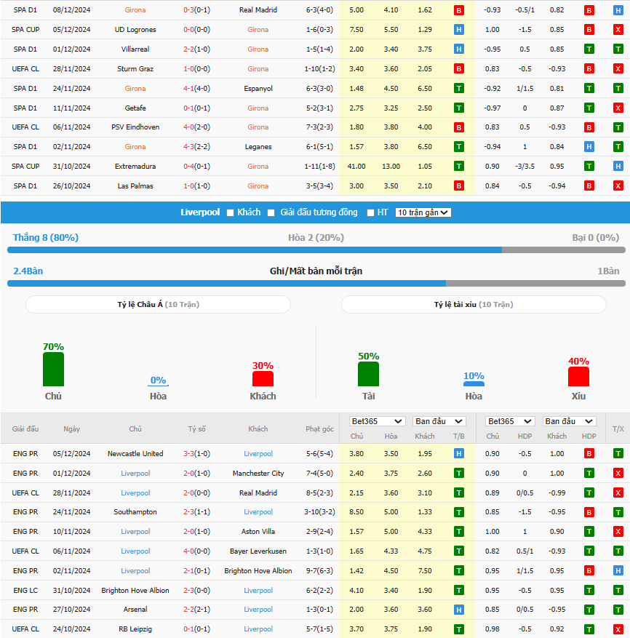Click the red 30% Khách bar
630x638 pixels.
(x=263, y=378)
